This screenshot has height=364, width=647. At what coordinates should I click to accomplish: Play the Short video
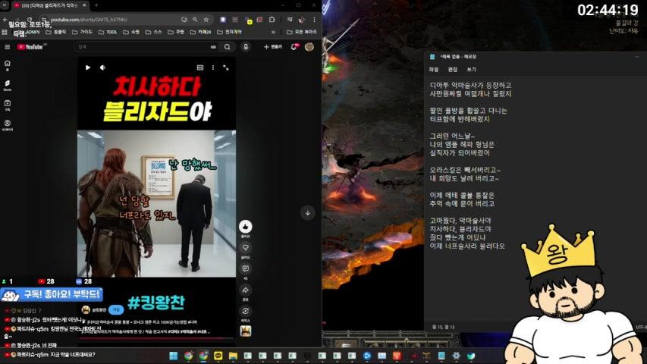tap(88, 67)
